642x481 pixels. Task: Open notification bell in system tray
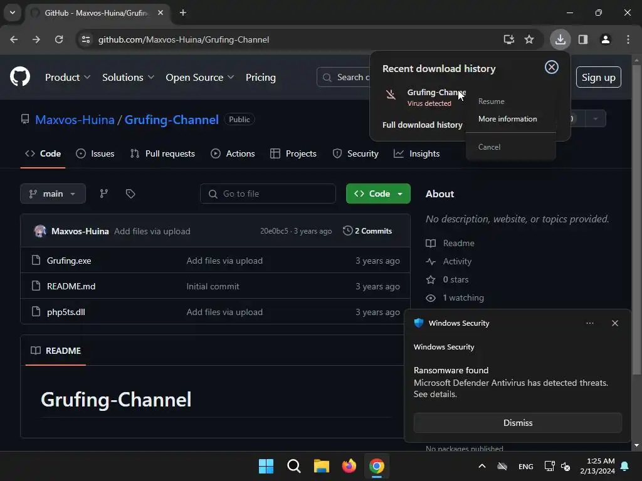[625, 466]
